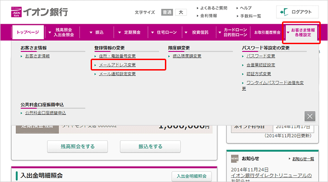The image size is (328, 182).
Task: Expand the 振込 navigation dropdown
Action: [x=96, y=32]
